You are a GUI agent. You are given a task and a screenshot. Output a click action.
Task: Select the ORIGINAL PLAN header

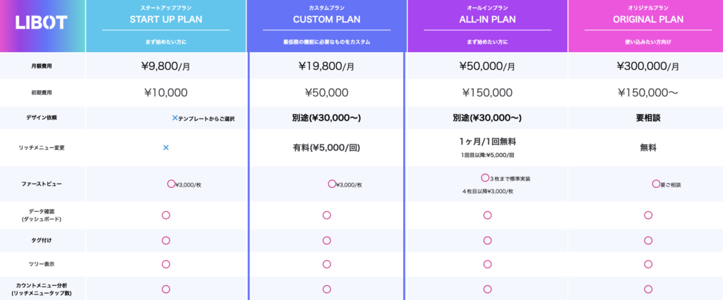click(x=648, y=19)
